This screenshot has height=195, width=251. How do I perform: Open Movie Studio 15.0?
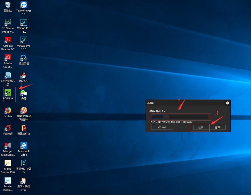tap(8, 163)
